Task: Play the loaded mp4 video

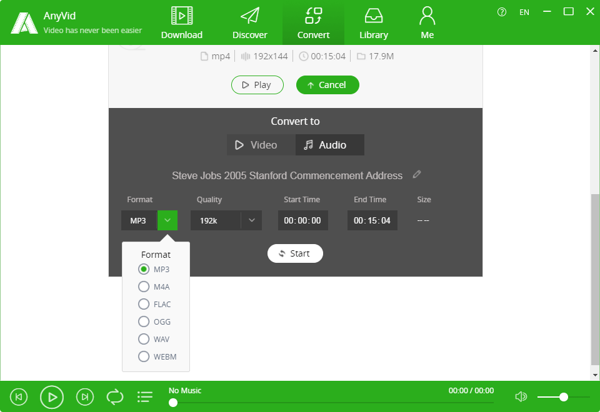Action: tap(257, 85)
